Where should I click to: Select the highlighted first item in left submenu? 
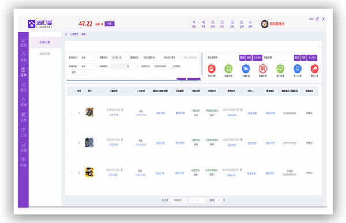45,42
